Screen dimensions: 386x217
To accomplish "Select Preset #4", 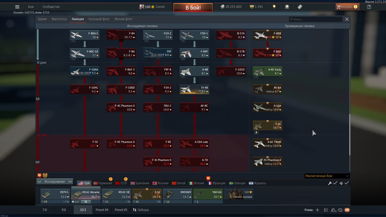I will click(x=102, y=210).
